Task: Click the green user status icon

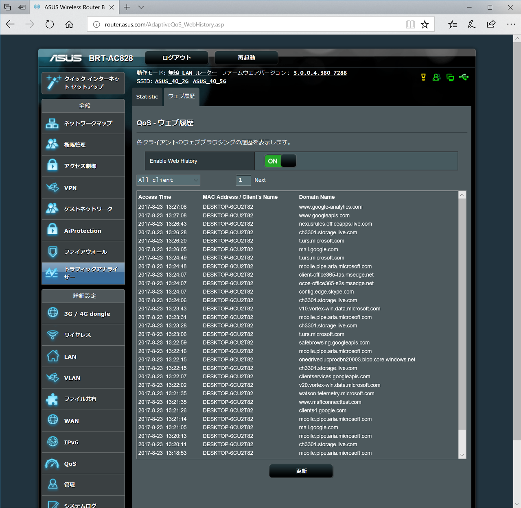Action: click(x=436, y=77)
